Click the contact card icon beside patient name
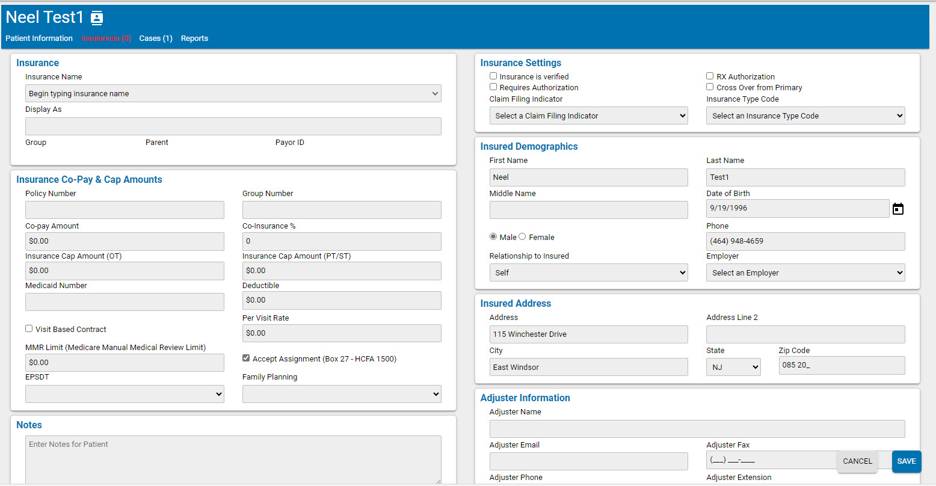 [97, 18]
